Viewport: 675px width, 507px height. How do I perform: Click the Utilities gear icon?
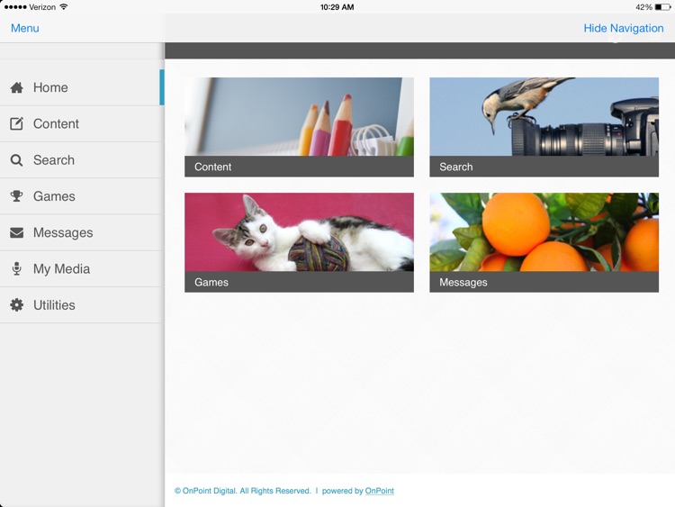click(17, 305)
